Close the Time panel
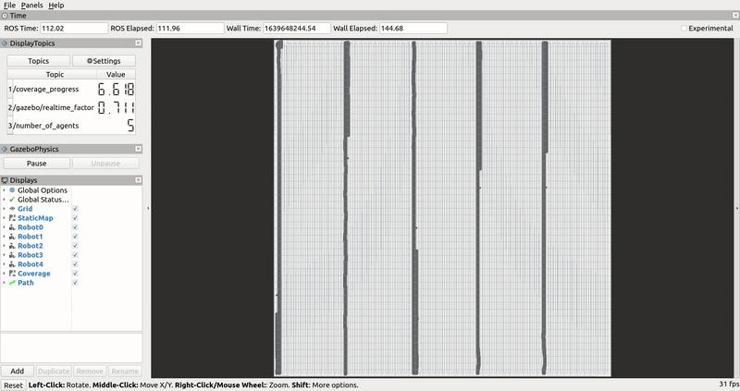The image size is (740, 391). [735, 16]
